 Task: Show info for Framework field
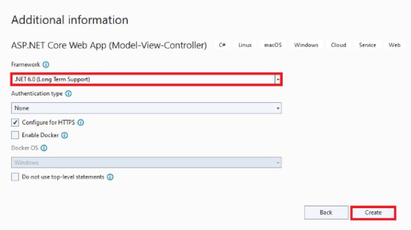click(46, 65)
